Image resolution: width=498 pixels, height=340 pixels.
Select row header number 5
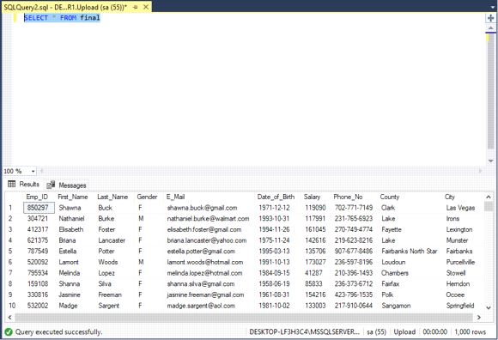[x=10, y=252]
